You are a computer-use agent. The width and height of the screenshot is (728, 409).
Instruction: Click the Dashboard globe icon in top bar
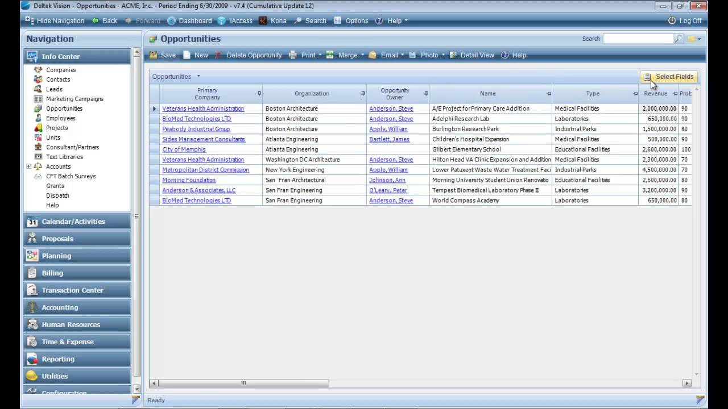point(172,20)
